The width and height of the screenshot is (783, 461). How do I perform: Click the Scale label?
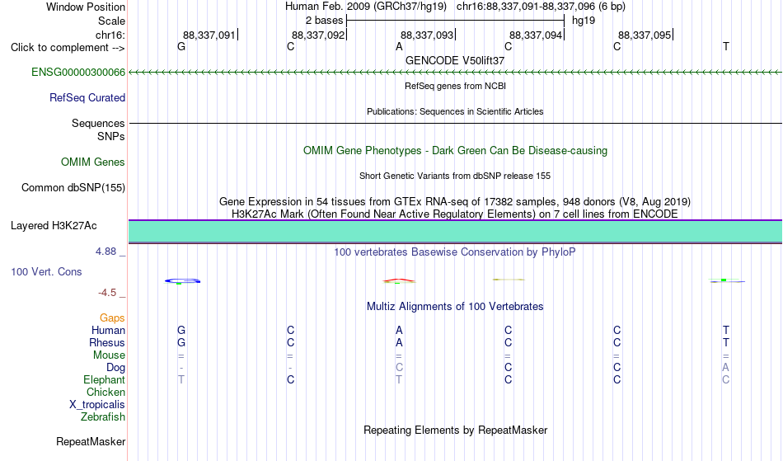111,21
